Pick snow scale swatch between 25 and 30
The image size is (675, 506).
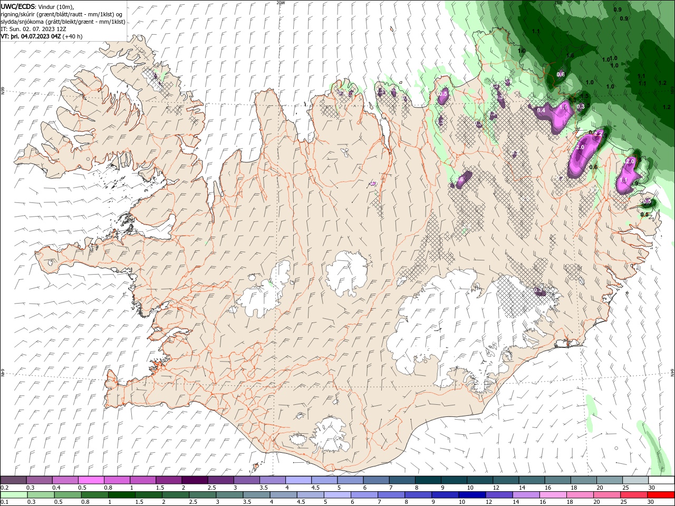(x=636, y=480)
